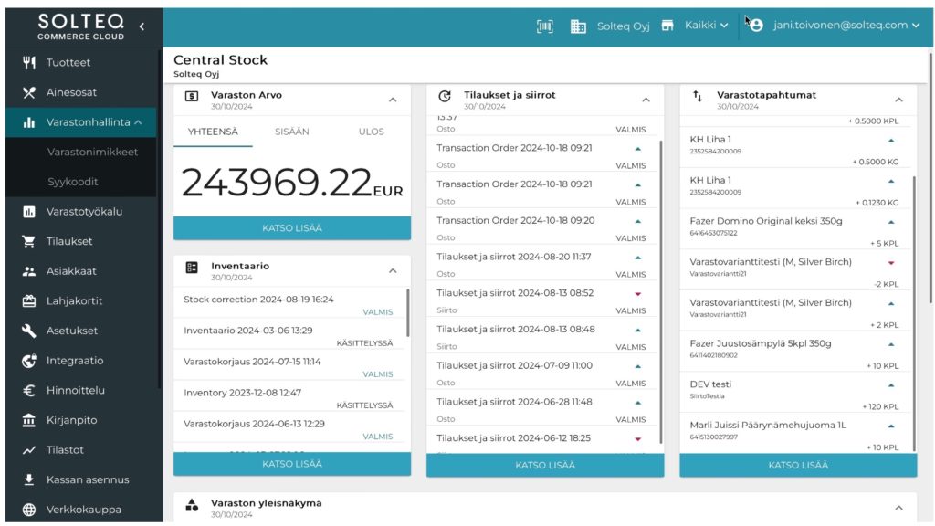The height and width of the screenshot is (526, 935).
Task: Click the Varaston Arvo money icon
Action: (x=192, y=96)
